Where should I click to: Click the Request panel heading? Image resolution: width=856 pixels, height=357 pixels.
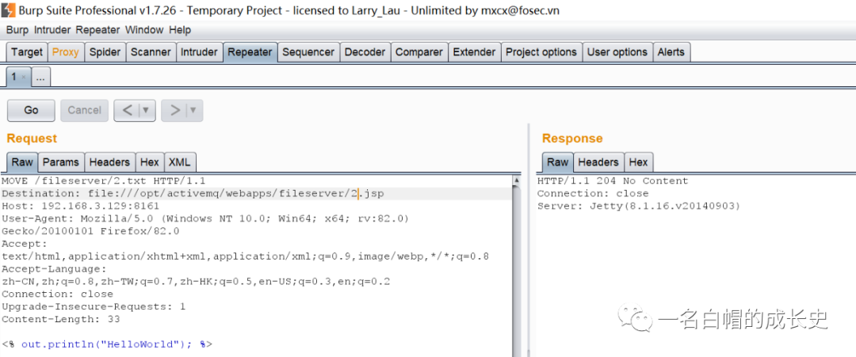pyautogui.click(x=32, y=139)
